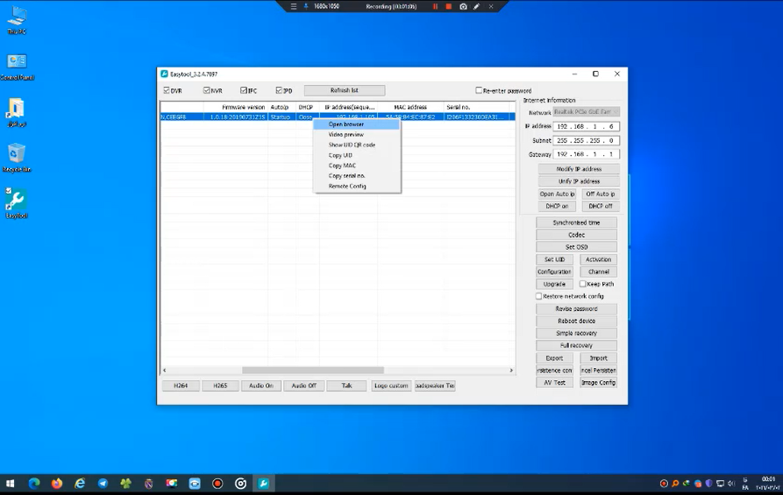Click the Gateway address input field
The width and height of the screenshot is (783, 495).
coord(586,154)
